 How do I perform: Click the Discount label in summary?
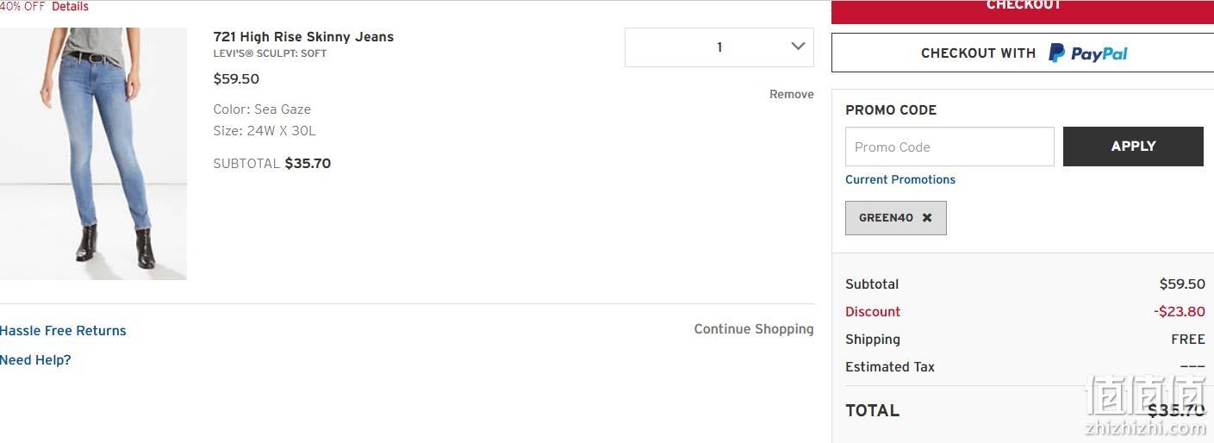coord(873,311)
